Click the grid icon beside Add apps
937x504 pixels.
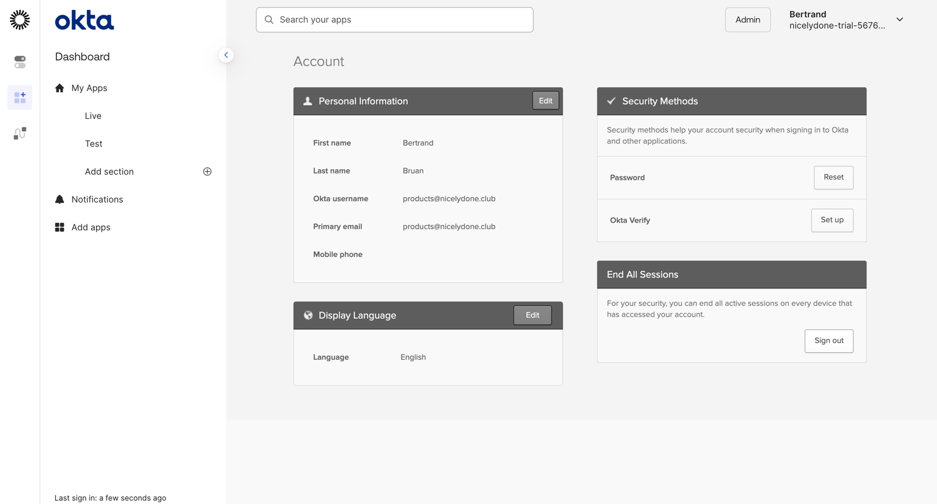(59, 227)
